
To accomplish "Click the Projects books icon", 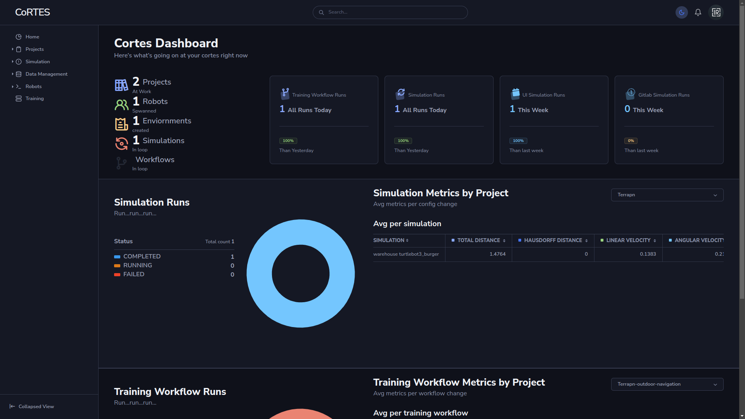I will (x=121, y=85).
